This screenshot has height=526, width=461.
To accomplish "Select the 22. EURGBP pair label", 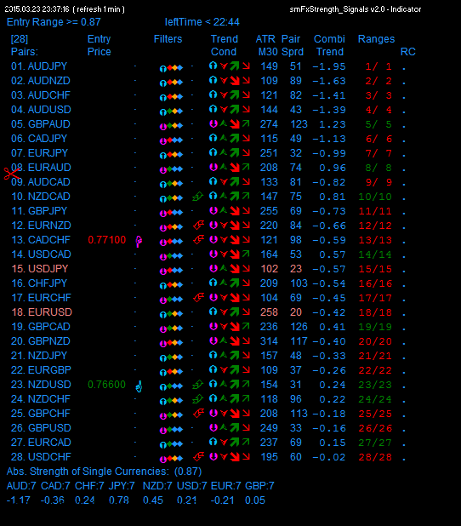I will [41, 370].
